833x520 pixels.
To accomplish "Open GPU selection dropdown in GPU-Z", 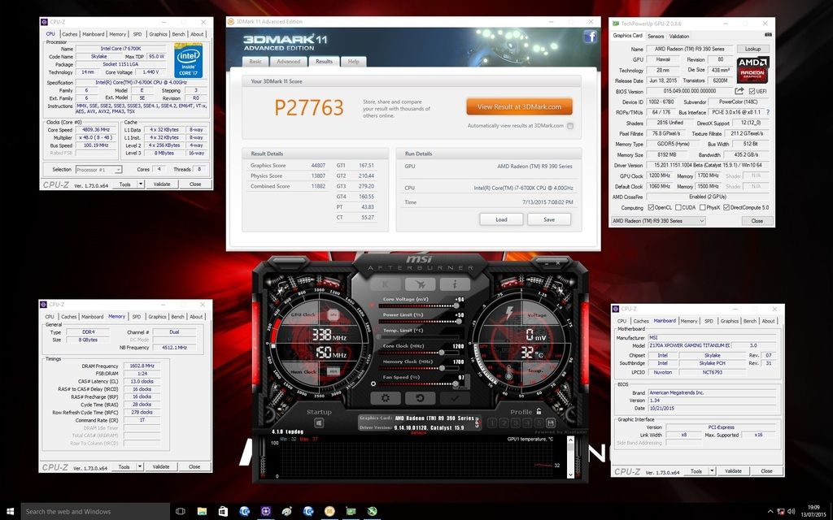I will (x=658, y=221).
